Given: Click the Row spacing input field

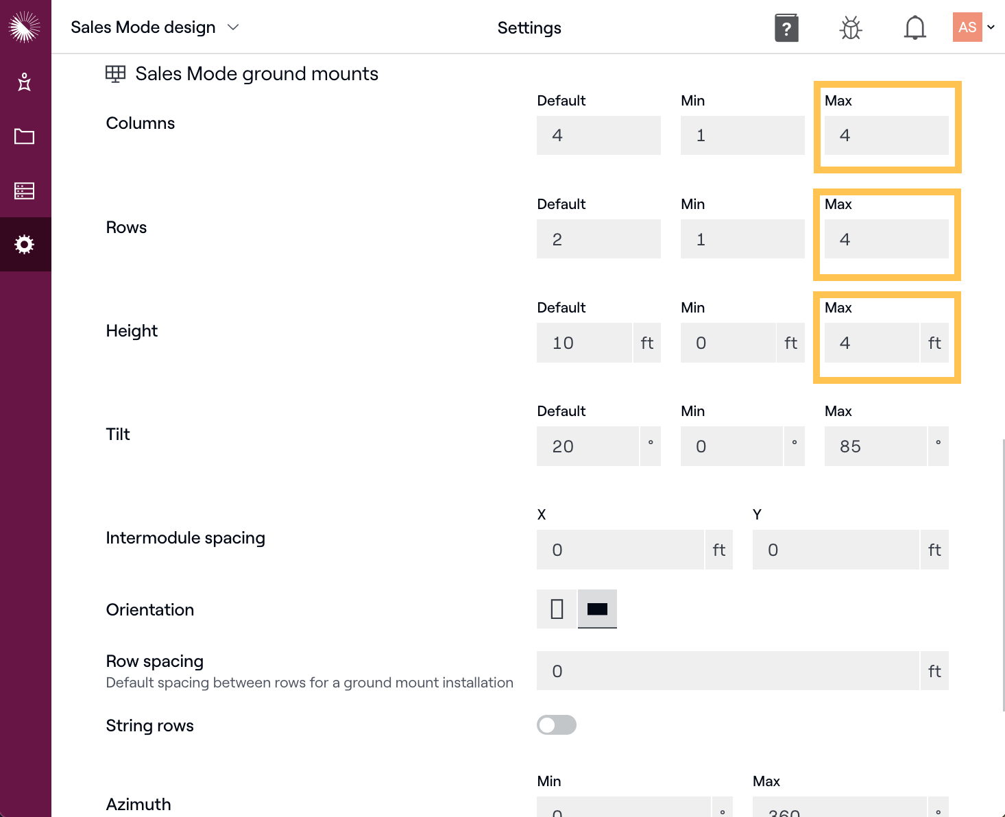Looking at the screenshot, I should 727,671.
